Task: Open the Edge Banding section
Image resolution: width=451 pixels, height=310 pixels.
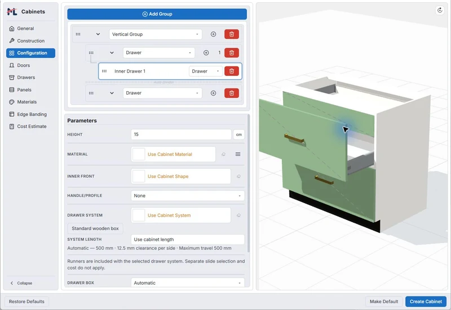Action: tap(31, 114)
